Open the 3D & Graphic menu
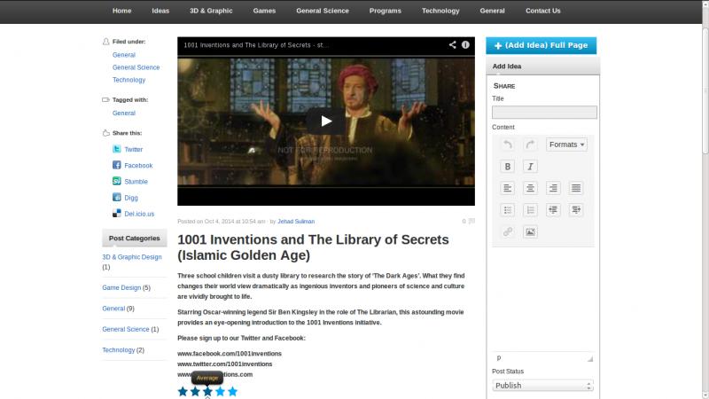The width and height of the screenshot is (709, 399). tap(211, 11)
